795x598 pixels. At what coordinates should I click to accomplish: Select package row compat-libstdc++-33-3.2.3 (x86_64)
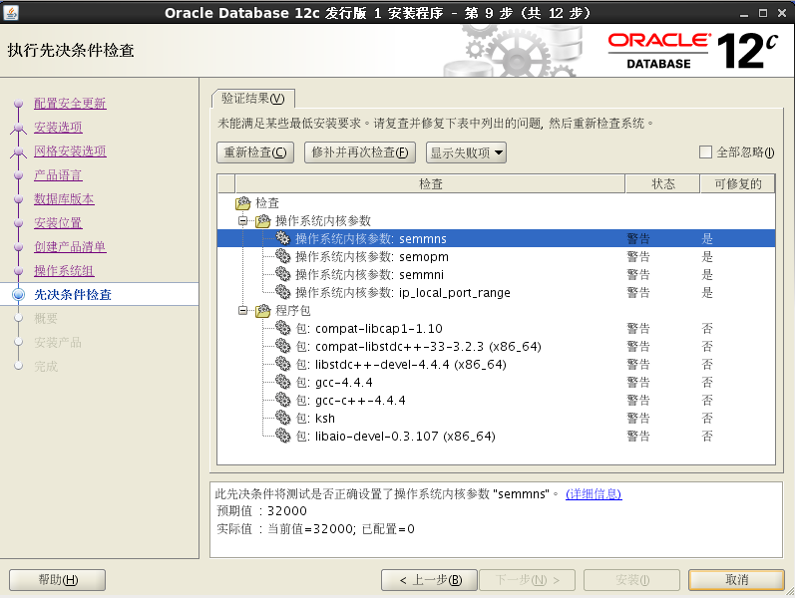(x=496, y=346)
